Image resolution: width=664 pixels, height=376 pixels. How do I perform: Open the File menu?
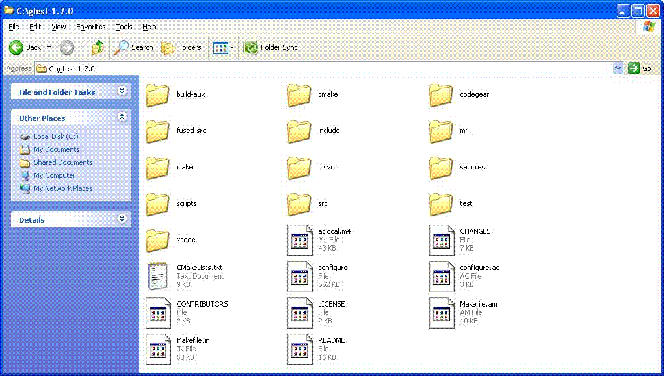coord(14,27)
